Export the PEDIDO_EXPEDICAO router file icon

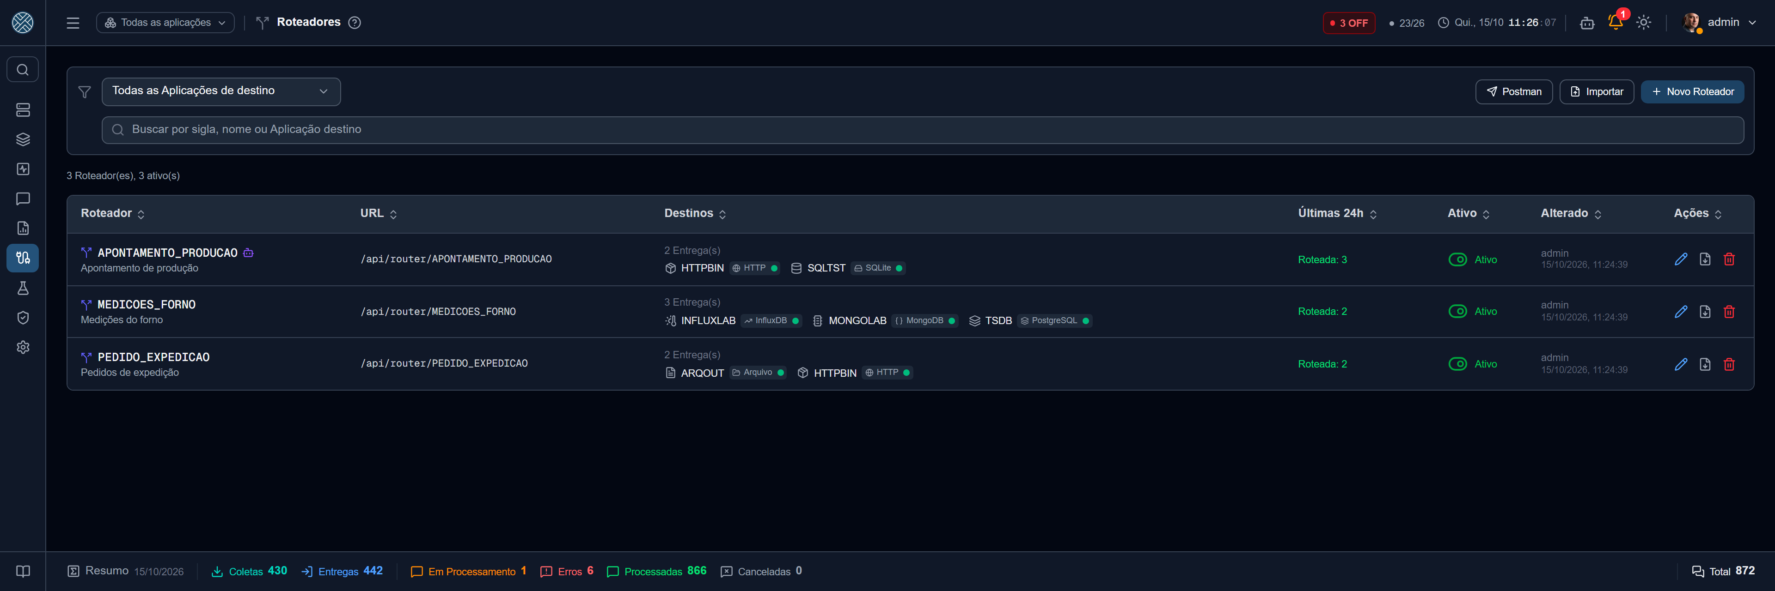(x=1705, y=364)
